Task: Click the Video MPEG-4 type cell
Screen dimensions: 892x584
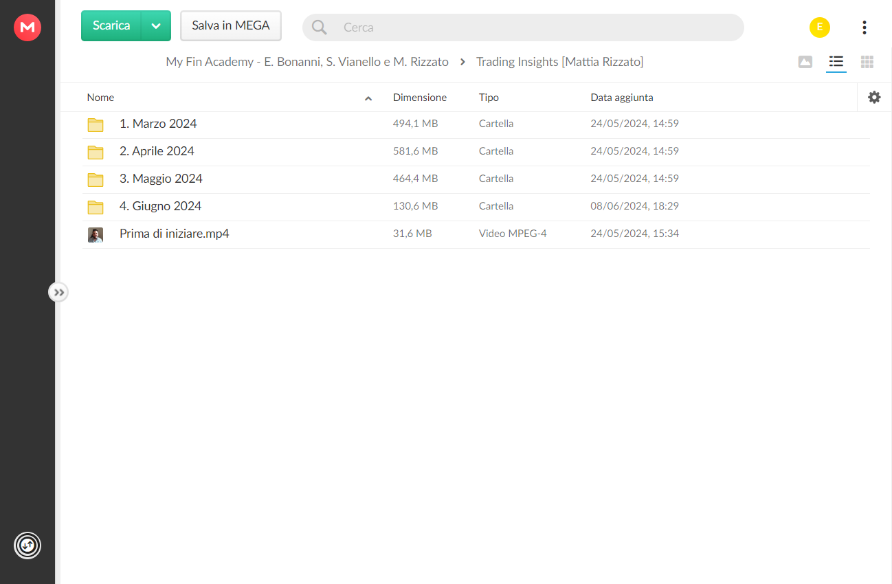Action: click(513, 234)
